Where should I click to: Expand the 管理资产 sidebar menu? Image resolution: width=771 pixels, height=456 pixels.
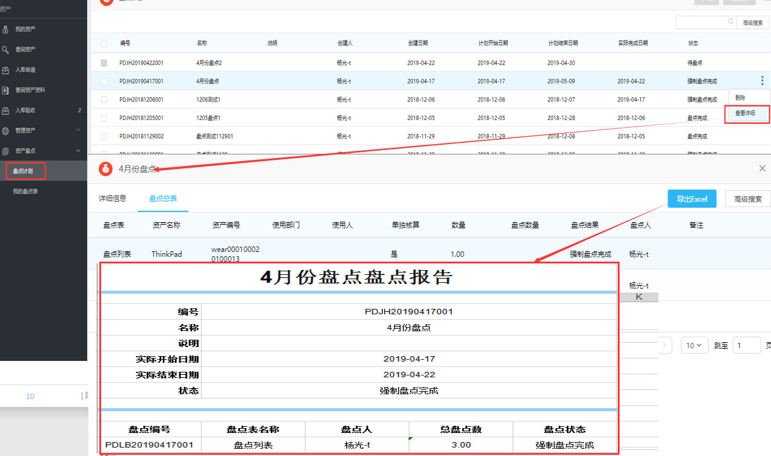pyautogui.click(x=78, y=130)
